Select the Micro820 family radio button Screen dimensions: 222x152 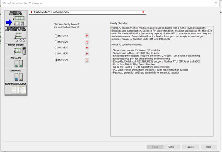[56, 42]
